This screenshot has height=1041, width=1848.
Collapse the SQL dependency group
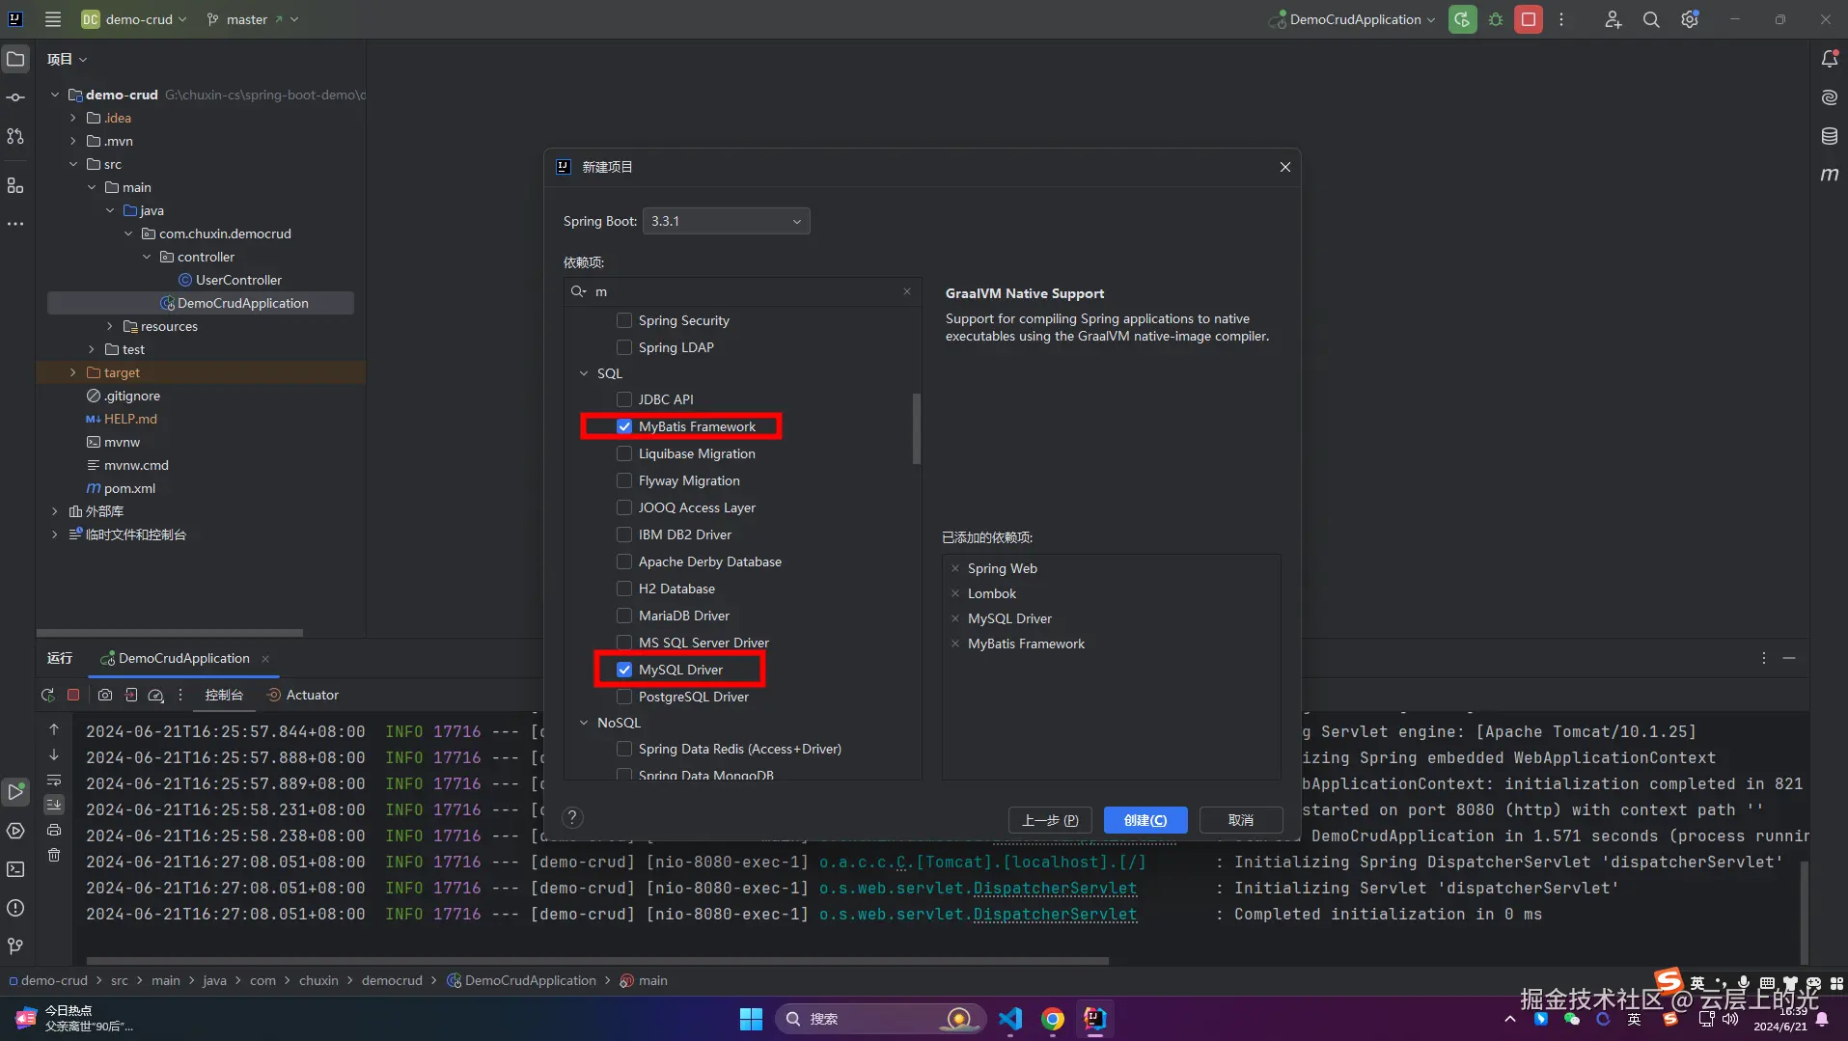click(x=584, y=373)
